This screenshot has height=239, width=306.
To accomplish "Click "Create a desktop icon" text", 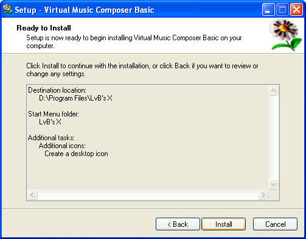I will pos(76,154).
